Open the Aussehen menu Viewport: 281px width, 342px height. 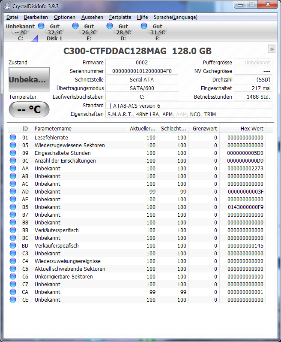coord(92,17)
